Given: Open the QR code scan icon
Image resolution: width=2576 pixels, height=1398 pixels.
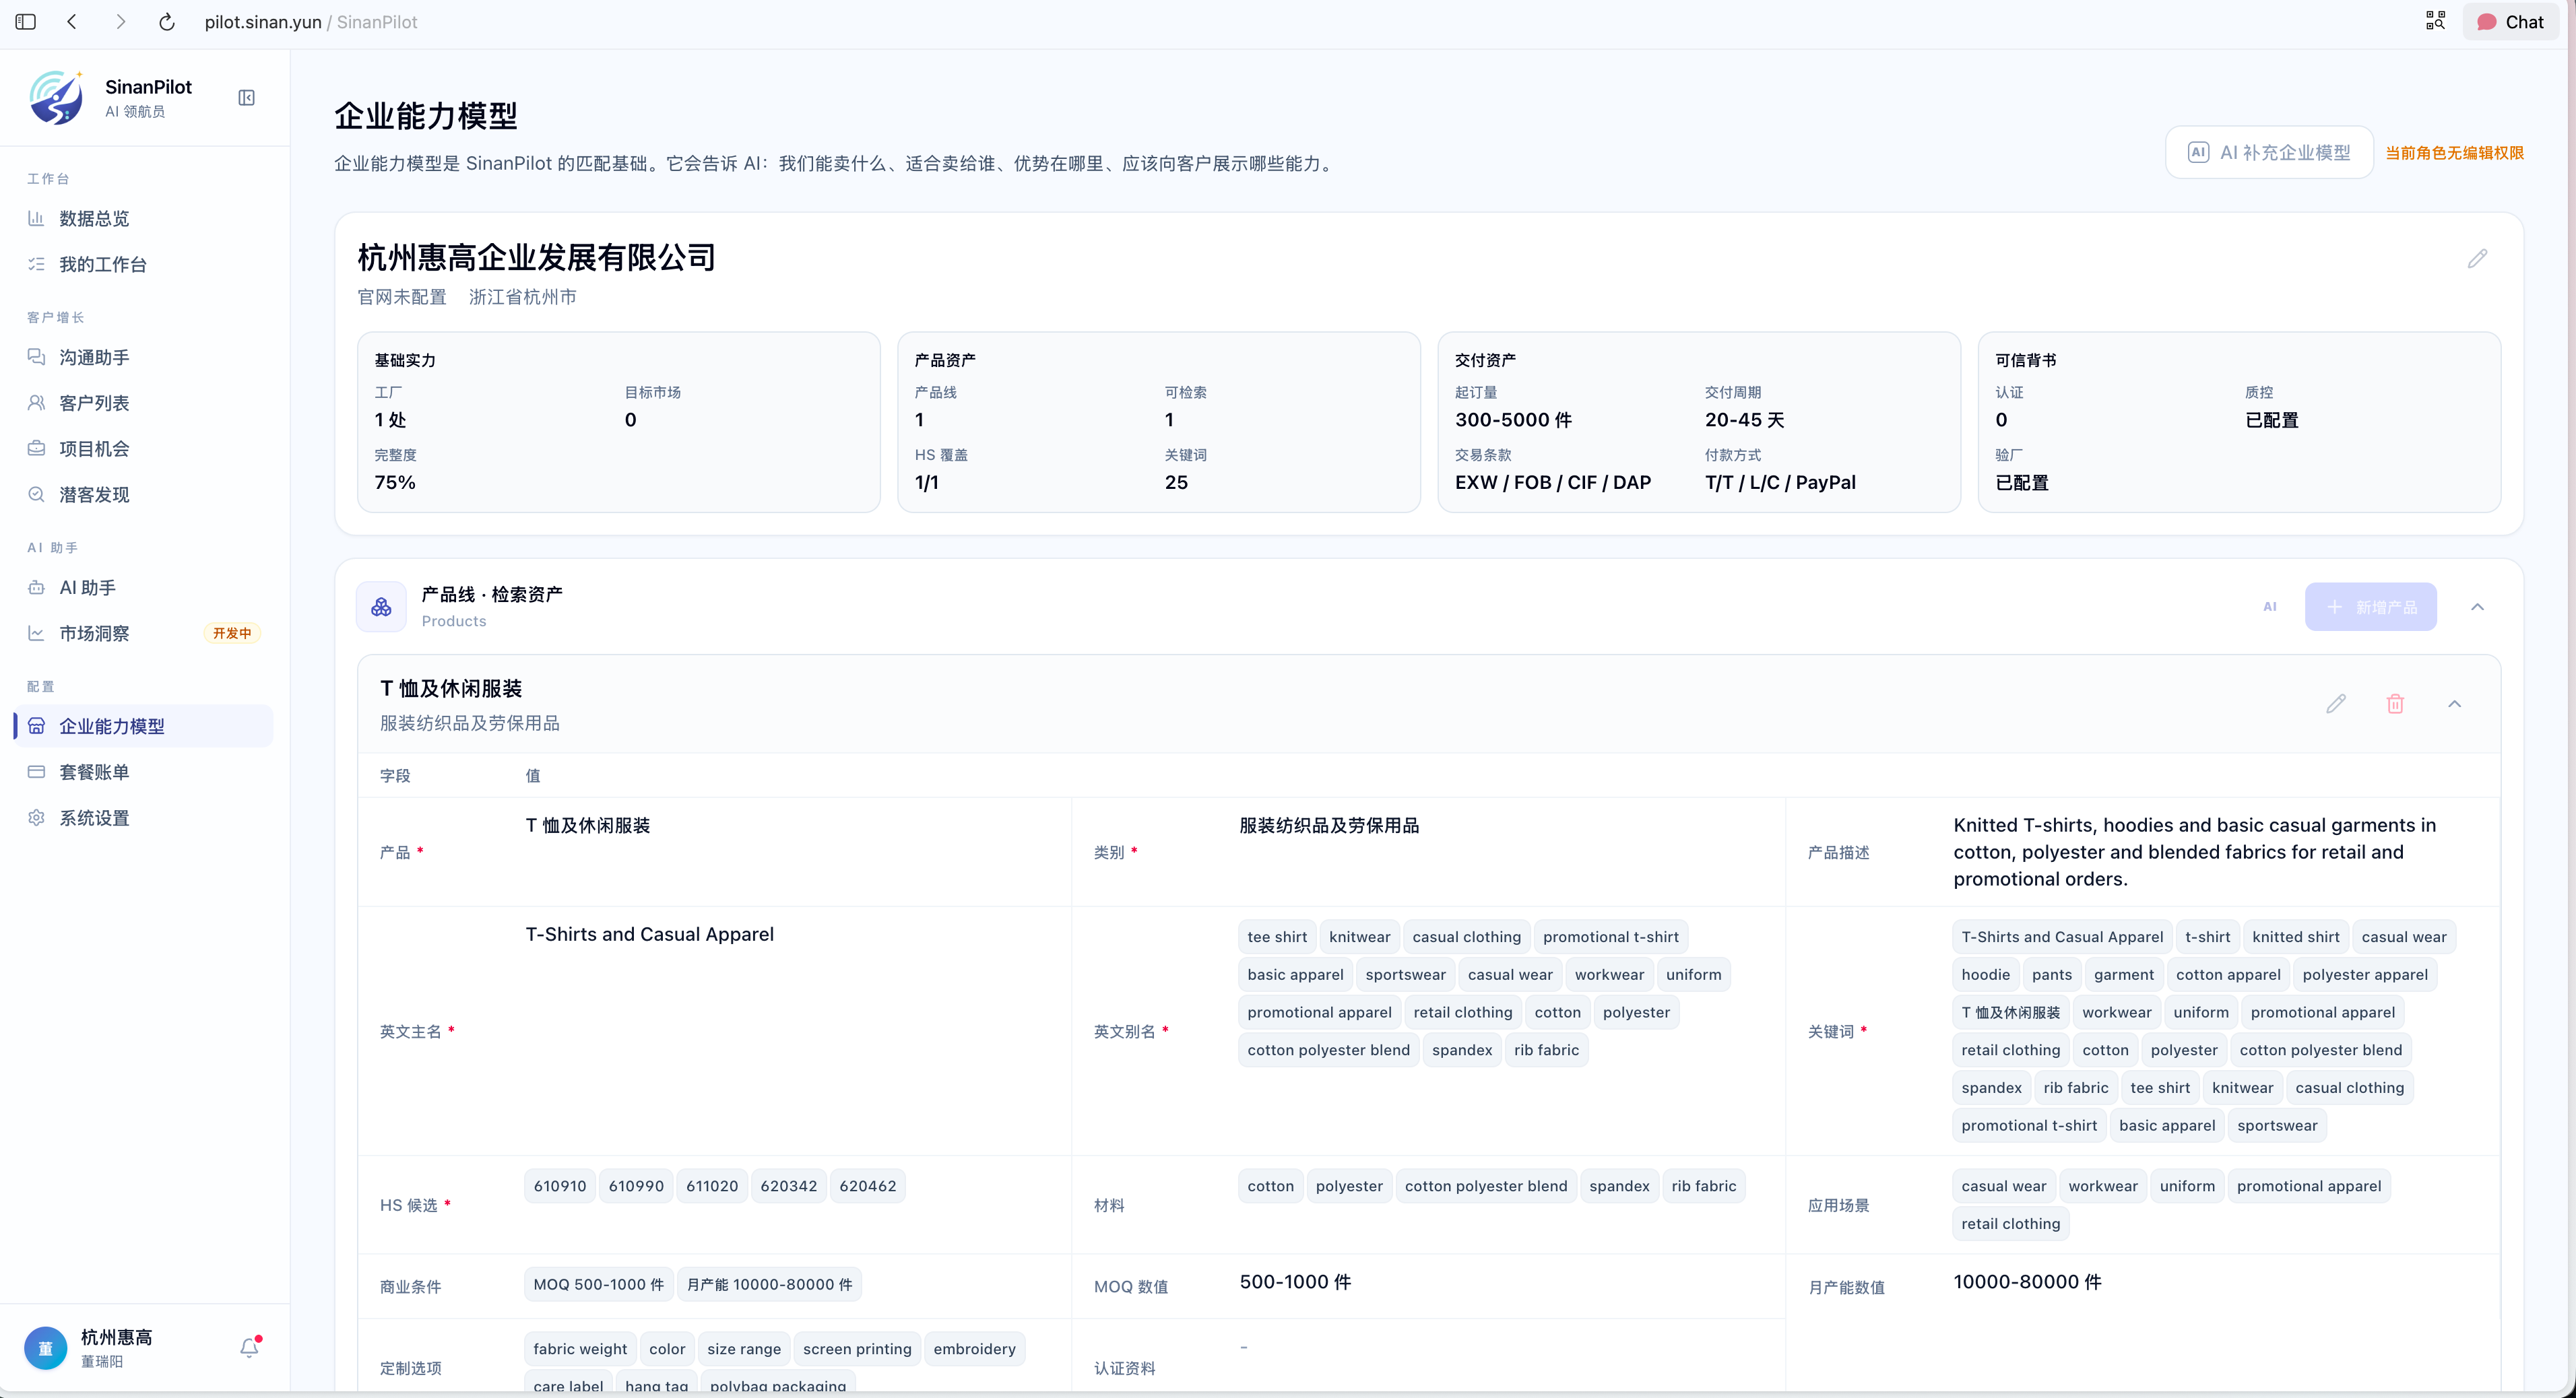Looking at the screenshot, I should point(2435,21).
